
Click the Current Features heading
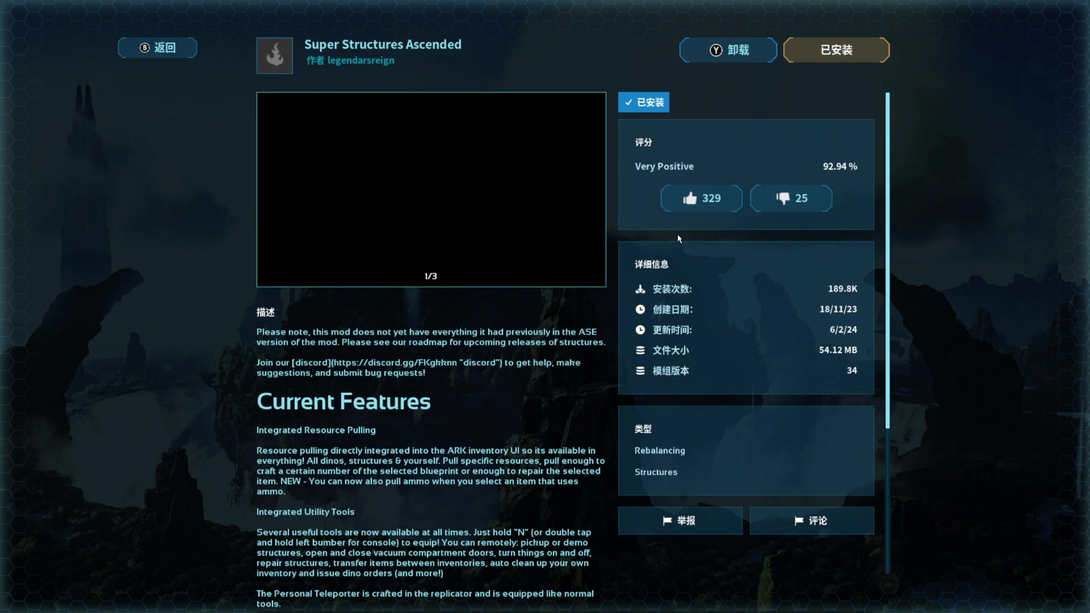[x=343, y=402]
